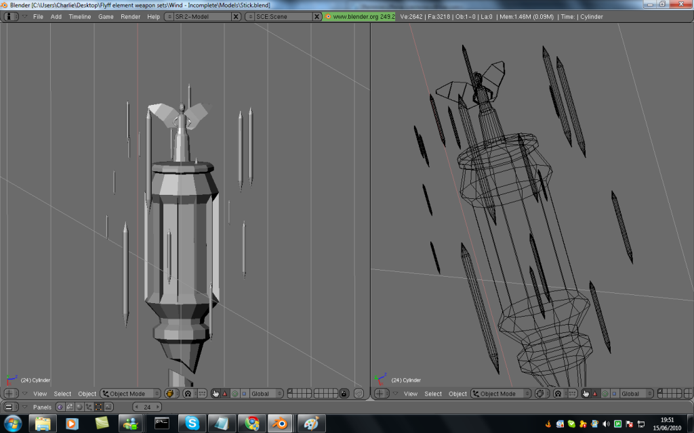Click the pivot point icon in the left viewport
The width and height of the screenshot is (694, 433).
(188, 394)
